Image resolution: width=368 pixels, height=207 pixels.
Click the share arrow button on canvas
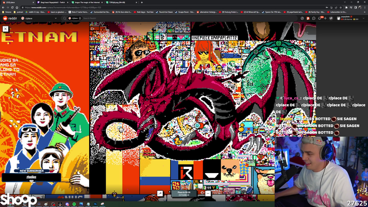160,193
